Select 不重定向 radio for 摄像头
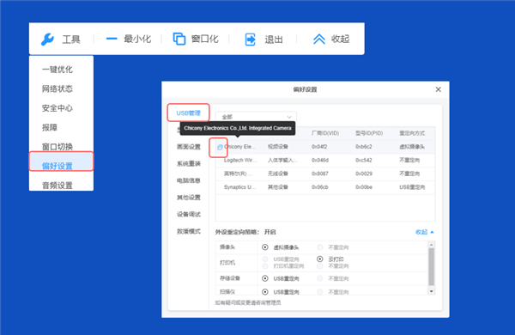Screen dimensions: 515x335 (x=319, y=247)
